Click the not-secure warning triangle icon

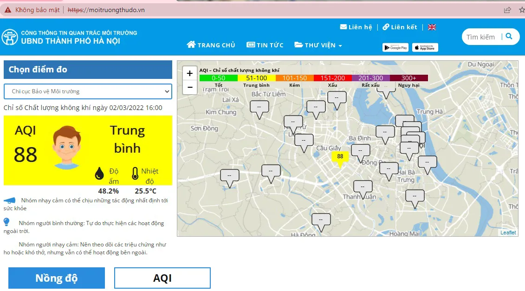8,10
